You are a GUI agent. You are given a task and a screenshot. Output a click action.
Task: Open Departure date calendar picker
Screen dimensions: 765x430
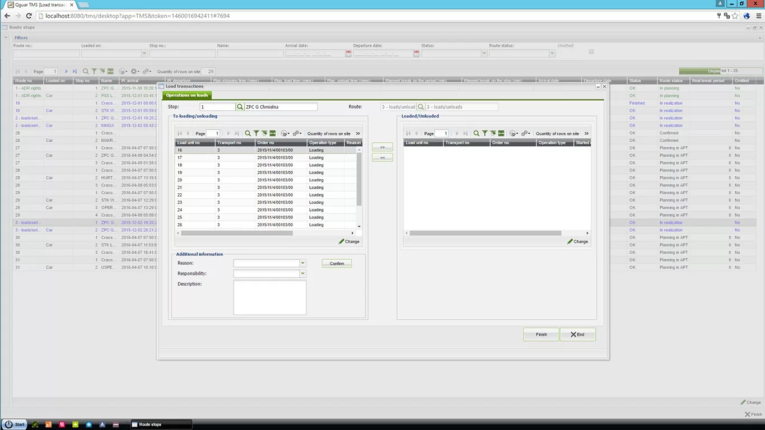coord(416,53)
